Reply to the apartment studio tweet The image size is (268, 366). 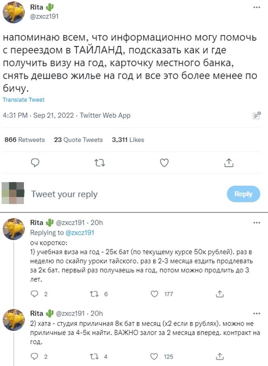coord(35,357)
